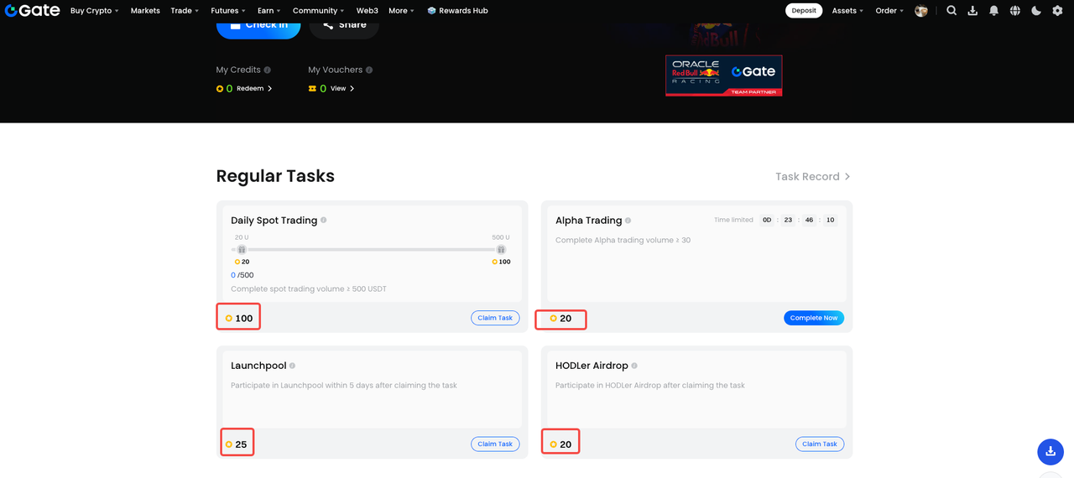1074x478 pixels.
Task: Click the Gate logo
Action: 32,11
